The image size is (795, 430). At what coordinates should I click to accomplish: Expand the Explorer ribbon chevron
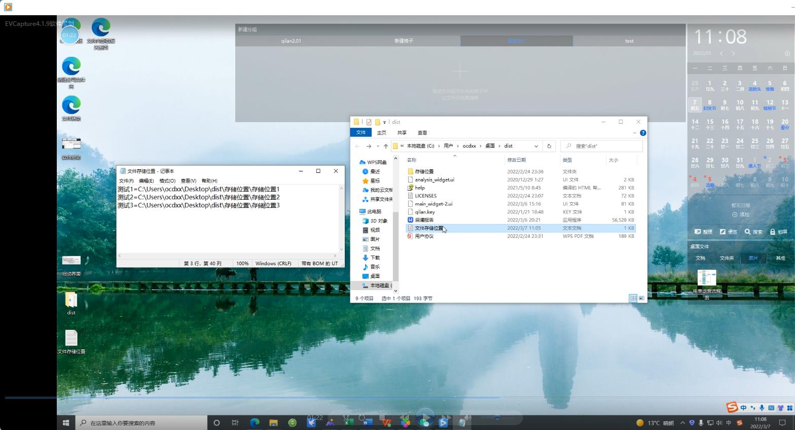[634, 133]
